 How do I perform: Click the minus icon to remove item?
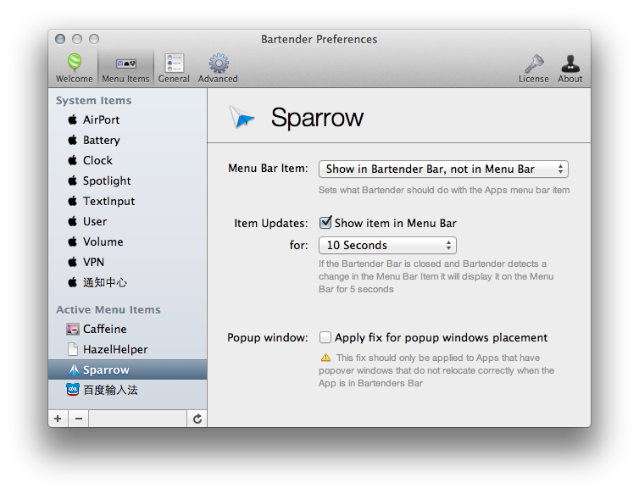tap(78, 419)
